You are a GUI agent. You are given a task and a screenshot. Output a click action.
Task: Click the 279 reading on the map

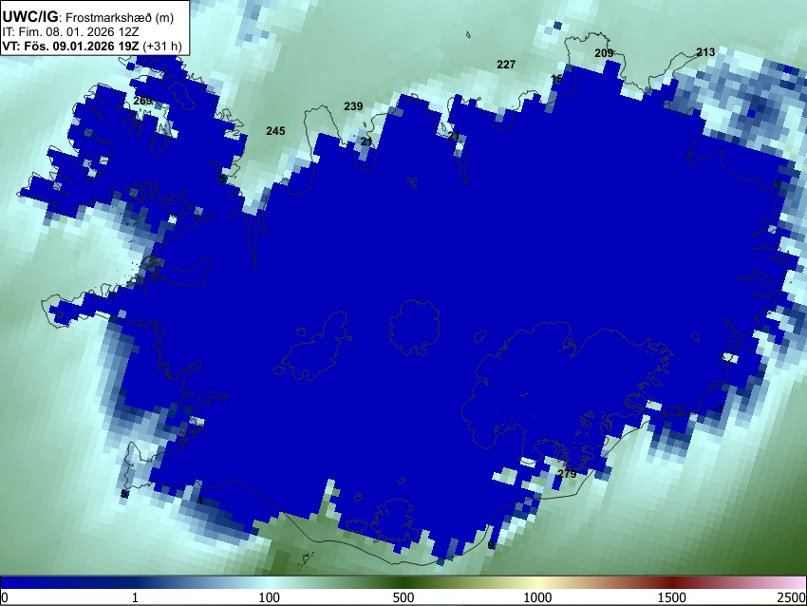click(x=567, y=474)
